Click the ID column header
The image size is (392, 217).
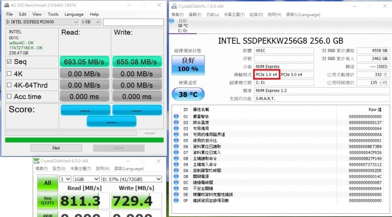186,110
